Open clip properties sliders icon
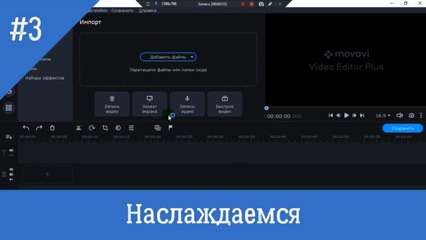 pyautogui.click(x=131, y=128)
